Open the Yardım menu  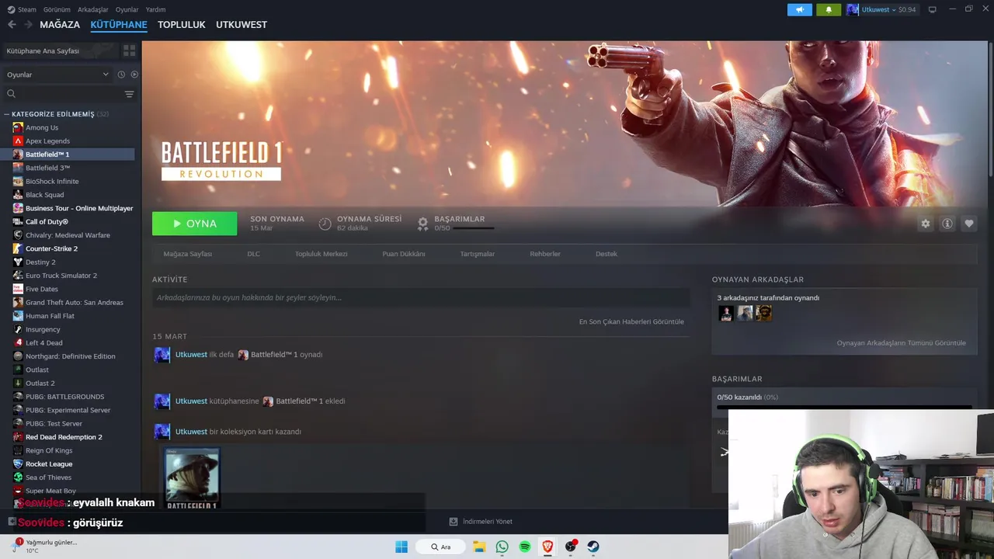pyautogui.click(x=155, y=9)
